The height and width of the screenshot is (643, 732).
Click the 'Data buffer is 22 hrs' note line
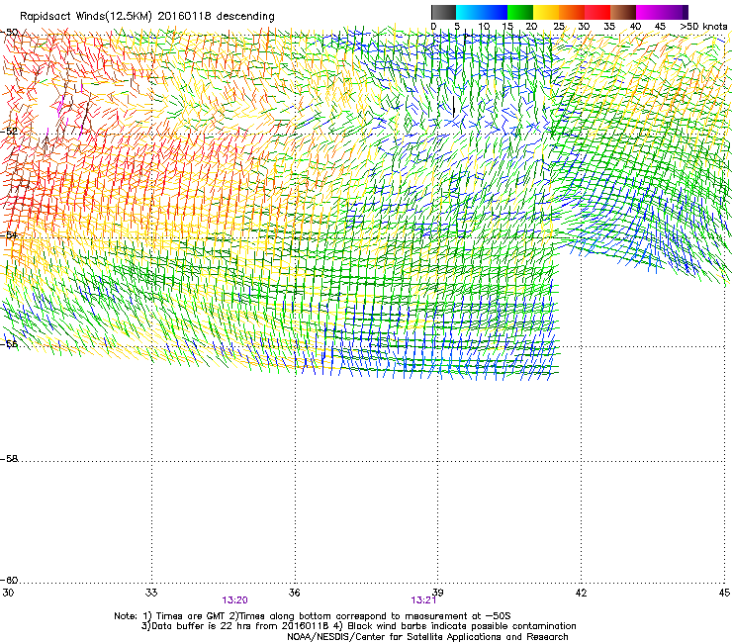point(358,626)
